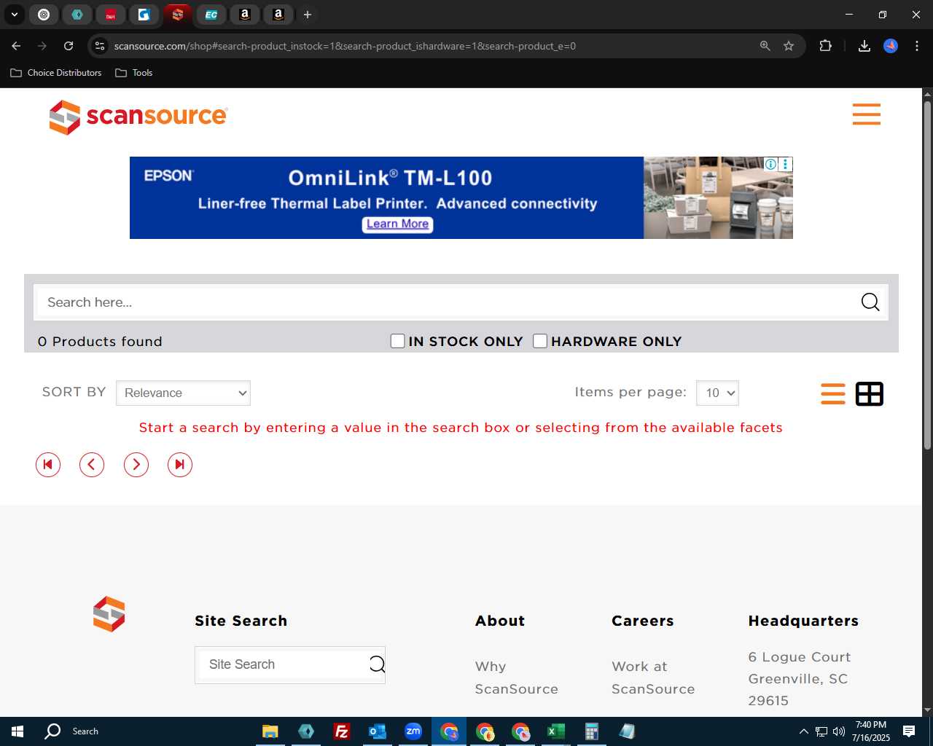Screen dimensions: 933x746
Task: Open Why ScanSource link
Action: point(516,678)
